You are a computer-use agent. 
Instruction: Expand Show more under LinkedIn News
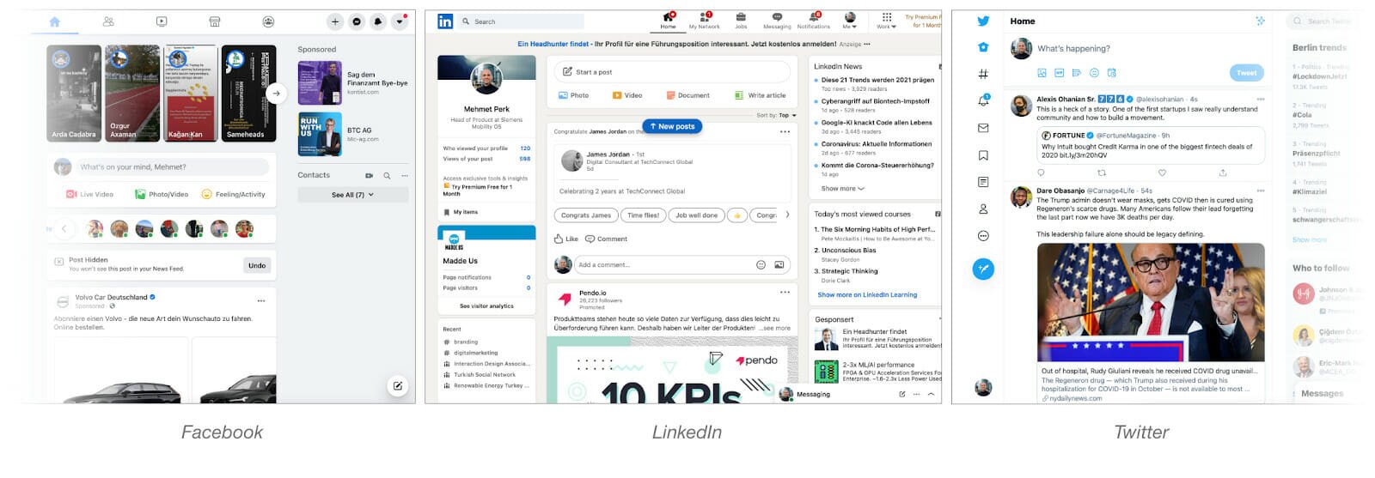842,189
